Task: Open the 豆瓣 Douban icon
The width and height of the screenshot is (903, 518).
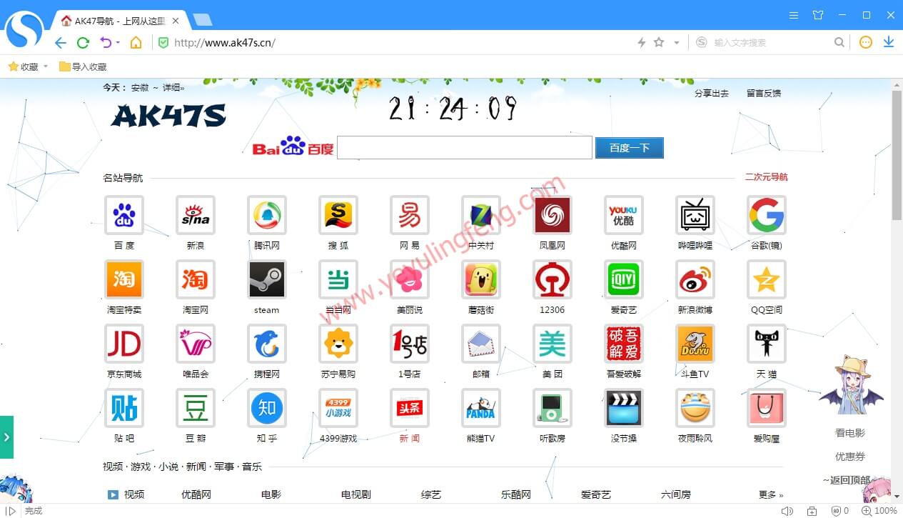Action: tap(196, 408)
